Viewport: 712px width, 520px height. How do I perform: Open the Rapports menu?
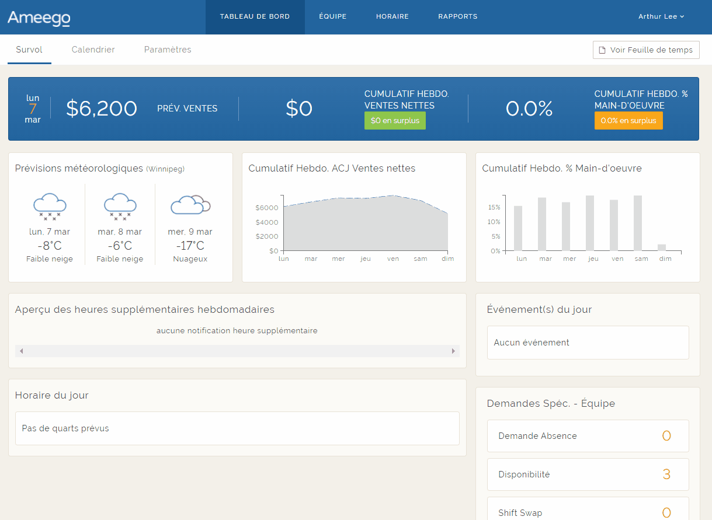point(457,16)
